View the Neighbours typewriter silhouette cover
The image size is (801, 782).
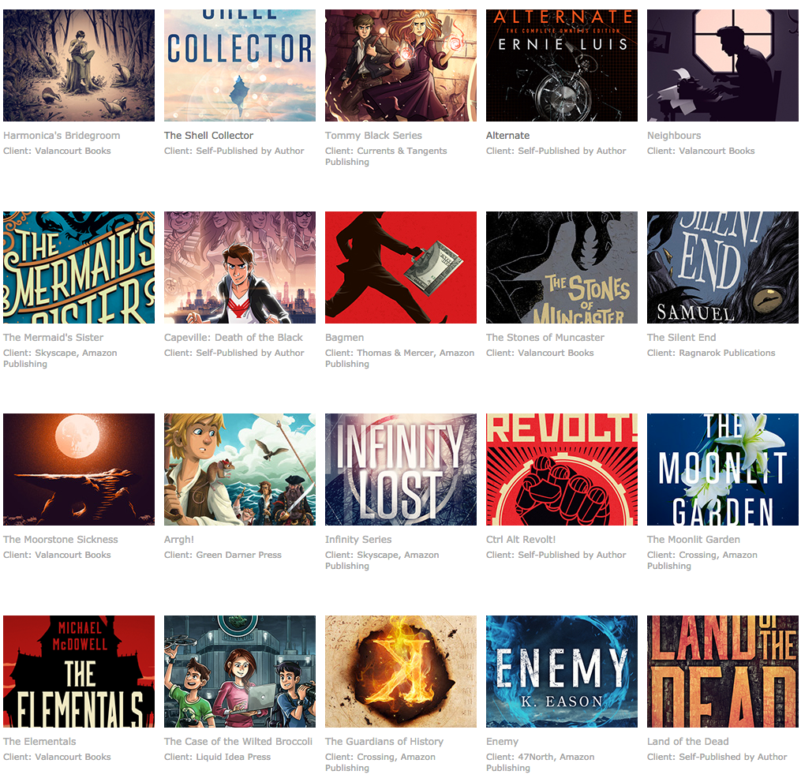coord(722,65)
